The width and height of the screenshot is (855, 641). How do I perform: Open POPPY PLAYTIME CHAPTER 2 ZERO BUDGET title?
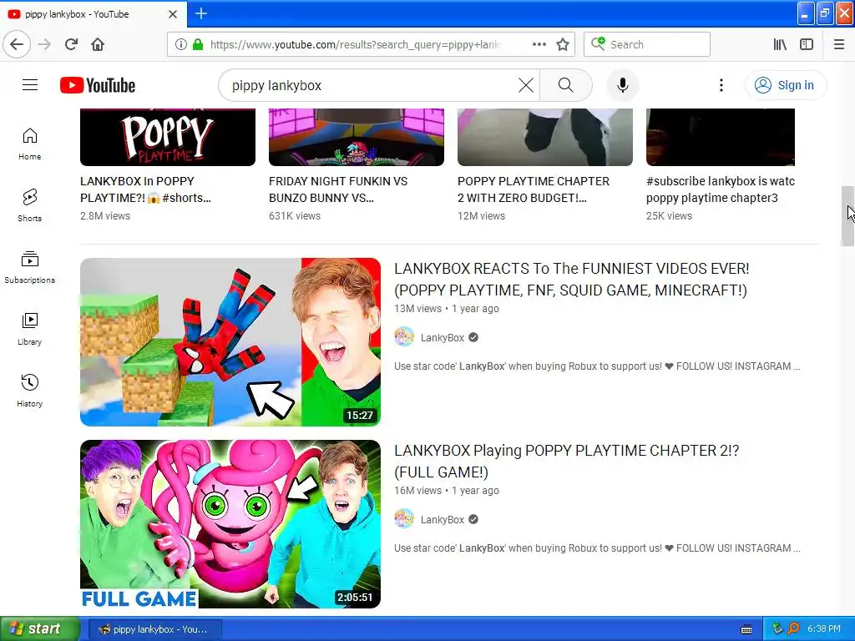pyautogui.click(x=534, y=189)
